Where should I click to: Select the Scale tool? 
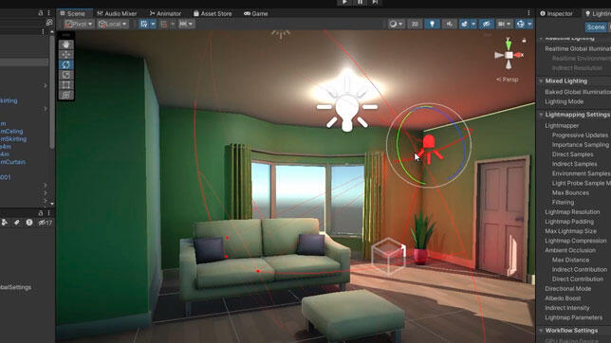(65, 75)
